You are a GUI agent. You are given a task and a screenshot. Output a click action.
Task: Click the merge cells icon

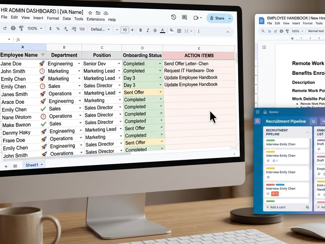186,31
